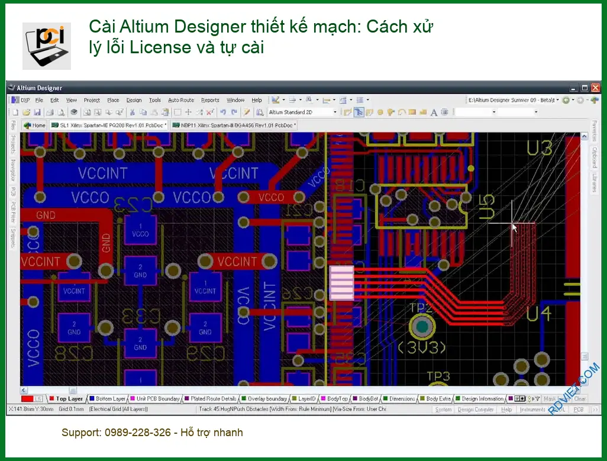Screen dimensions: 607x461
Task: Click the horizontal scrollbar left arrow
Action: 24,390
